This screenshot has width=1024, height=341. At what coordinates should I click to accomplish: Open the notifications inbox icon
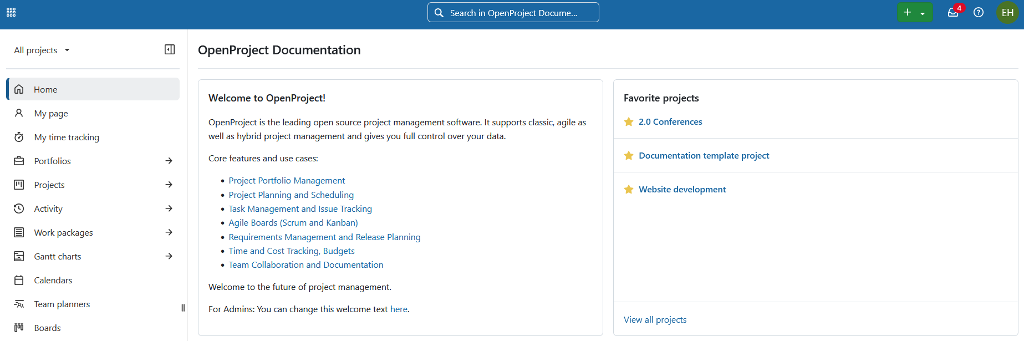point(953,12)
